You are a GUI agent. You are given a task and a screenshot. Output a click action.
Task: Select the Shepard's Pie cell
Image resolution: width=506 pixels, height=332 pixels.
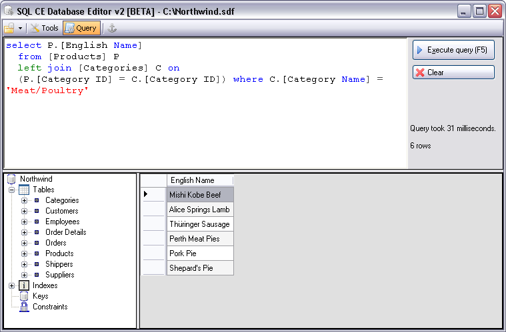200,268
